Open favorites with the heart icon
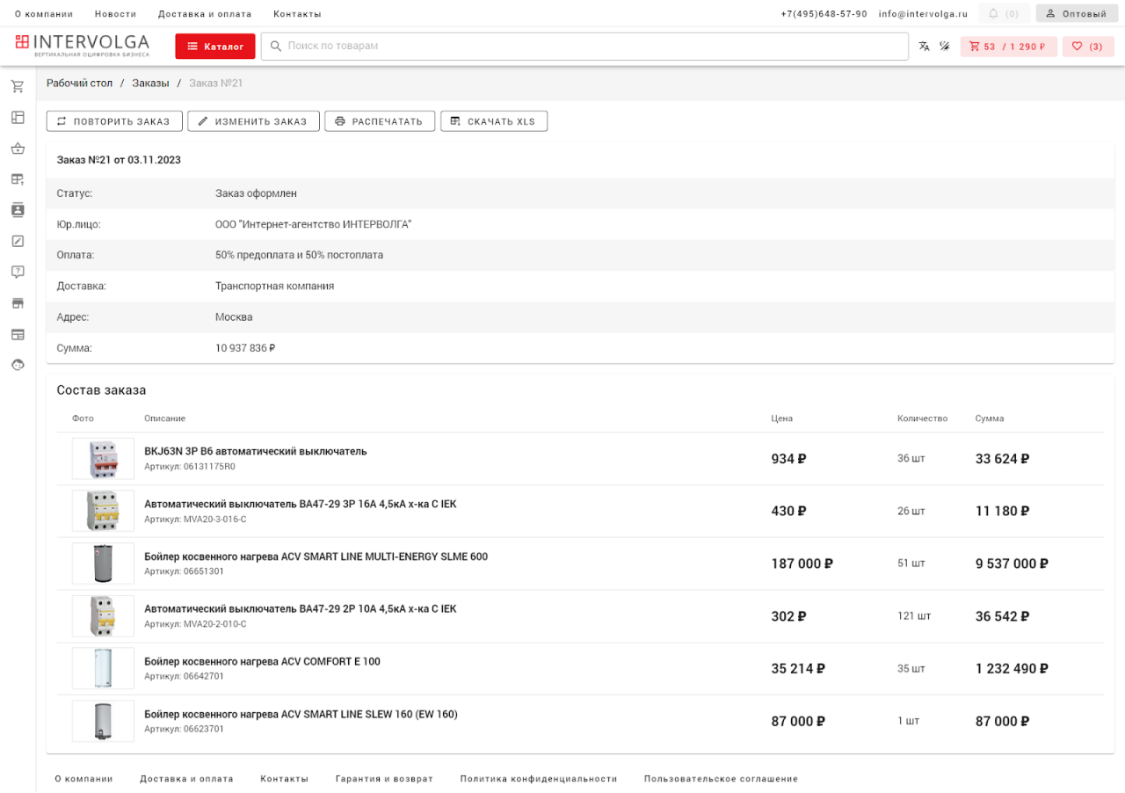Image resolution: width=1125 pixels, height=793 pixels. tap(1088, 47)
